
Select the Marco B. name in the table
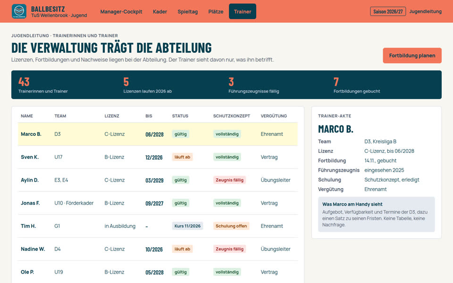[x=31, y=134]
